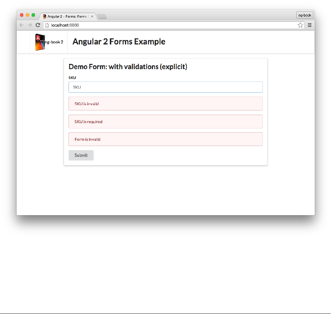The height and width of the screenshot is (314, 331).
Task: Click the browser back arrow
Action: point(22,25)
